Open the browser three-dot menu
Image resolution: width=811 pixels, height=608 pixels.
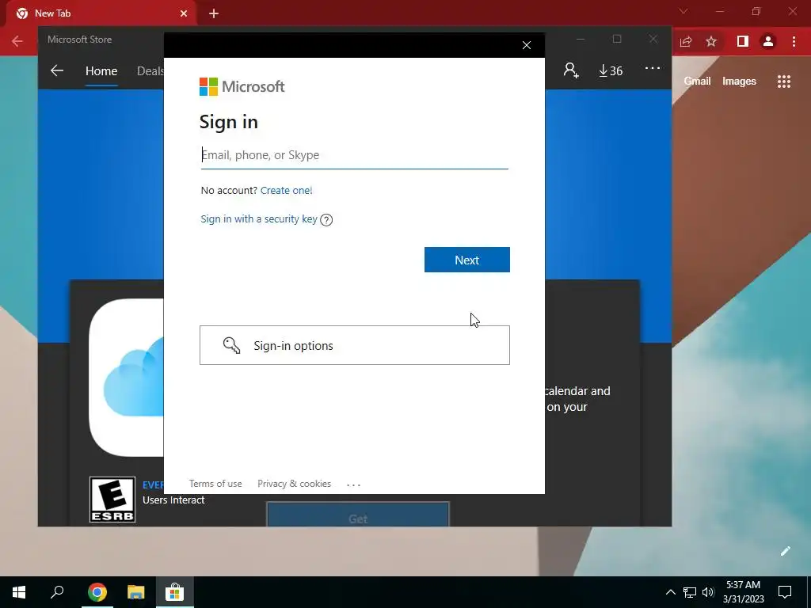click(794, 41)
